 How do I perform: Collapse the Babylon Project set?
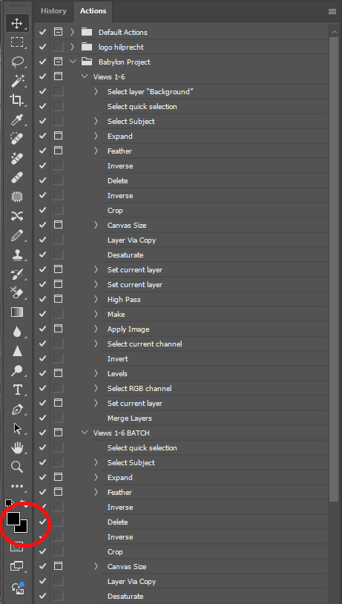(72, 62)
